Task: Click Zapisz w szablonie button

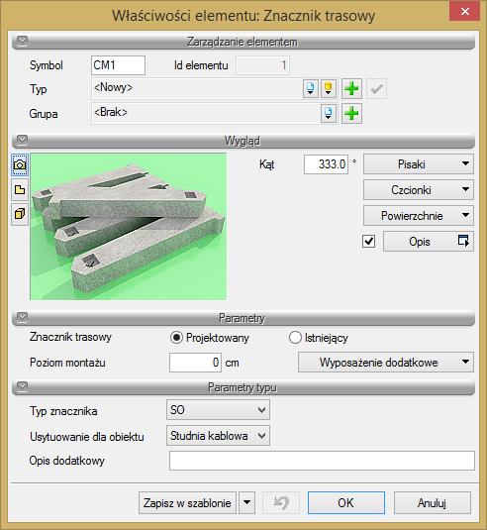Action: click(187, 502)
